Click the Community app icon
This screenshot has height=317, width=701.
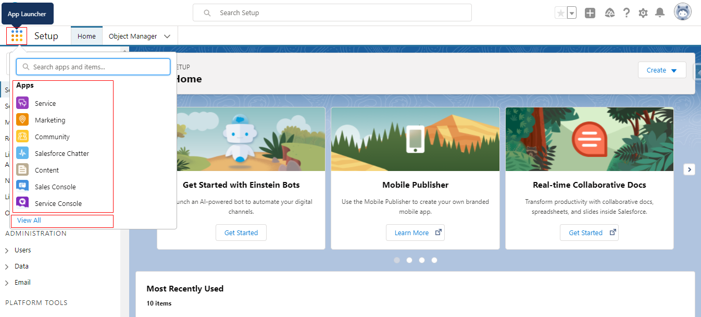[x=22, y=137]
